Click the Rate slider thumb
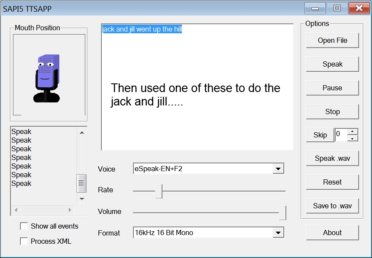Image resolution: width=372 pixels, height=258 pixels. [x=159, y=191]
